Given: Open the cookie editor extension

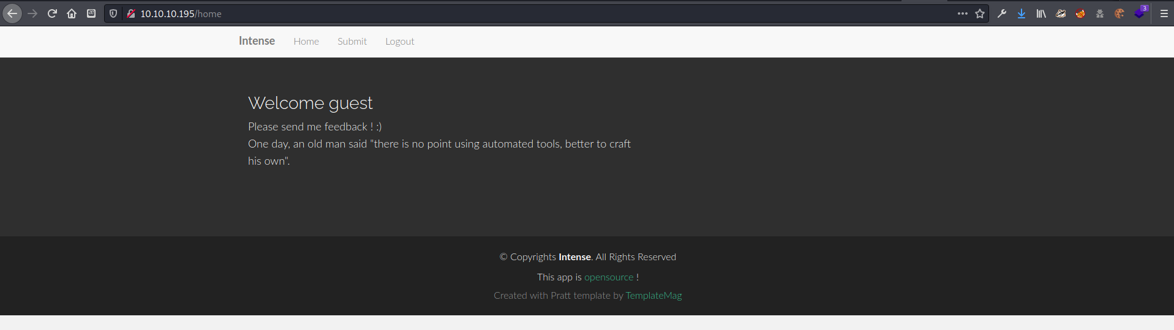Looking at the screenshot, I should 1119,13.
